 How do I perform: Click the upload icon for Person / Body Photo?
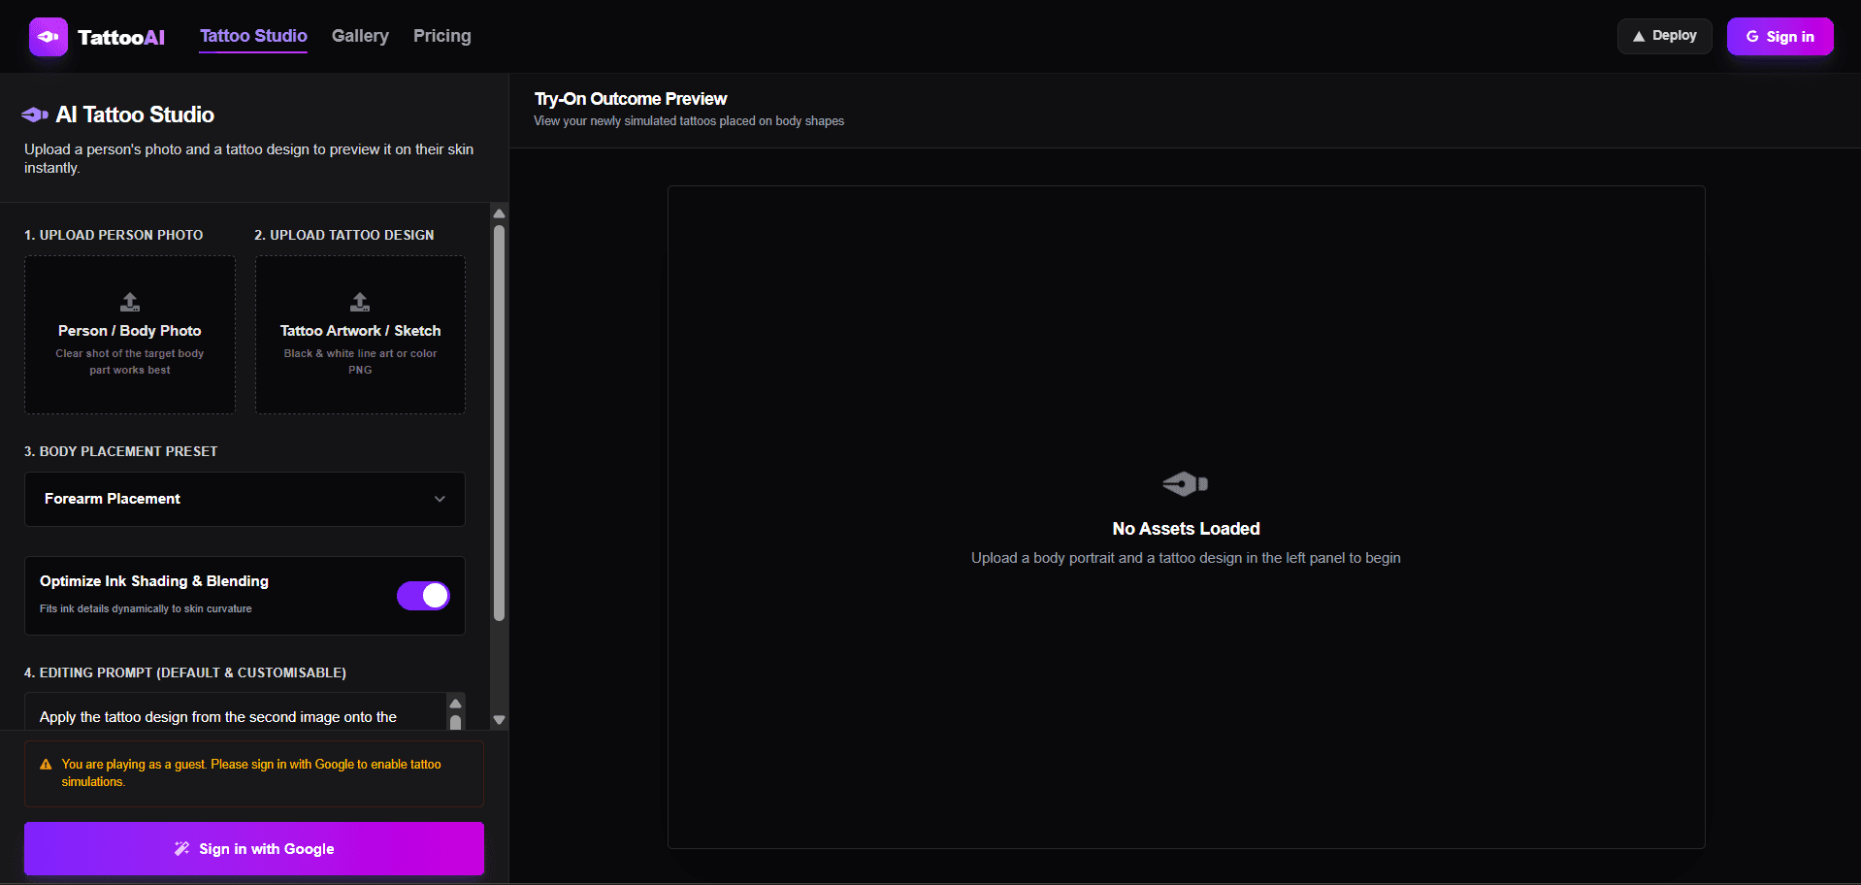point(130,302)
